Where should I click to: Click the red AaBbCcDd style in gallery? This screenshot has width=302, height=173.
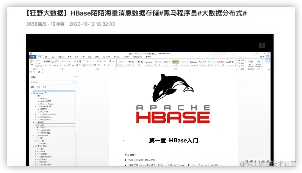(x=221, y=62)
